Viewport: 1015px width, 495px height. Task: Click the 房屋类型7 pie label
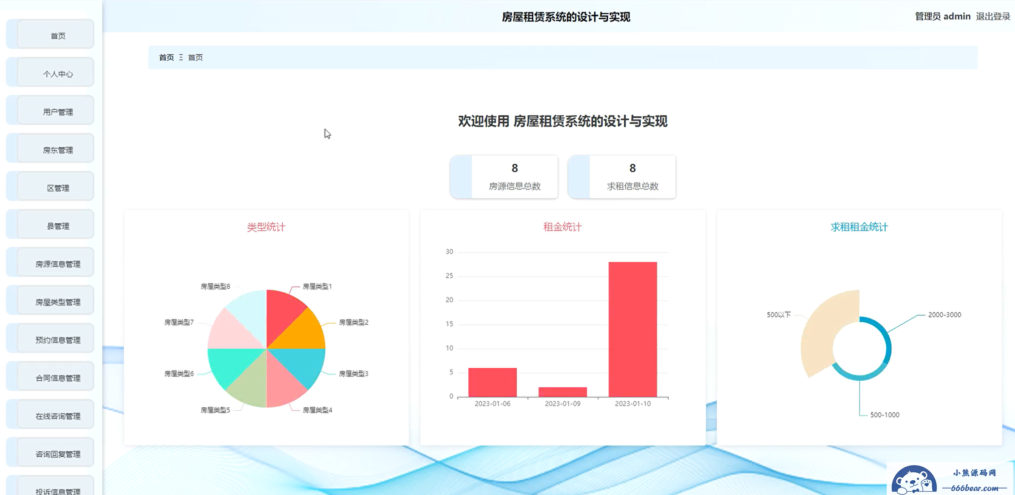[179, 322]
